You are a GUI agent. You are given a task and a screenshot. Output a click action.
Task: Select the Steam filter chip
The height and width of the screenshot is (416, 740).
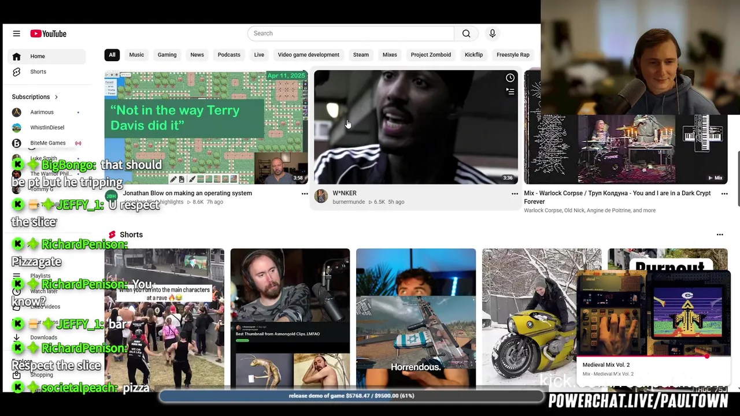click(x=361, y=55)
